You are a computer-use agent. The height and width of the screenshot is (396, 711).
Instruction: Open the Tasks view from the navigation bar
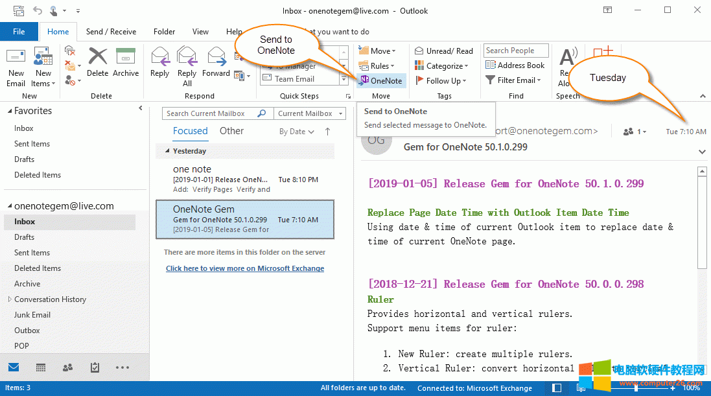[x=95, y=367]
